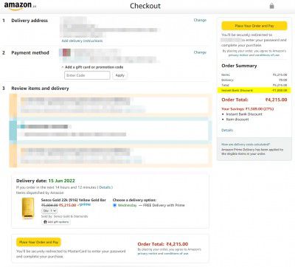The width and height of the screenshot is (295, 267).
Task: Open the Senco Gold bar product image
Action: (x=28, y=208)
